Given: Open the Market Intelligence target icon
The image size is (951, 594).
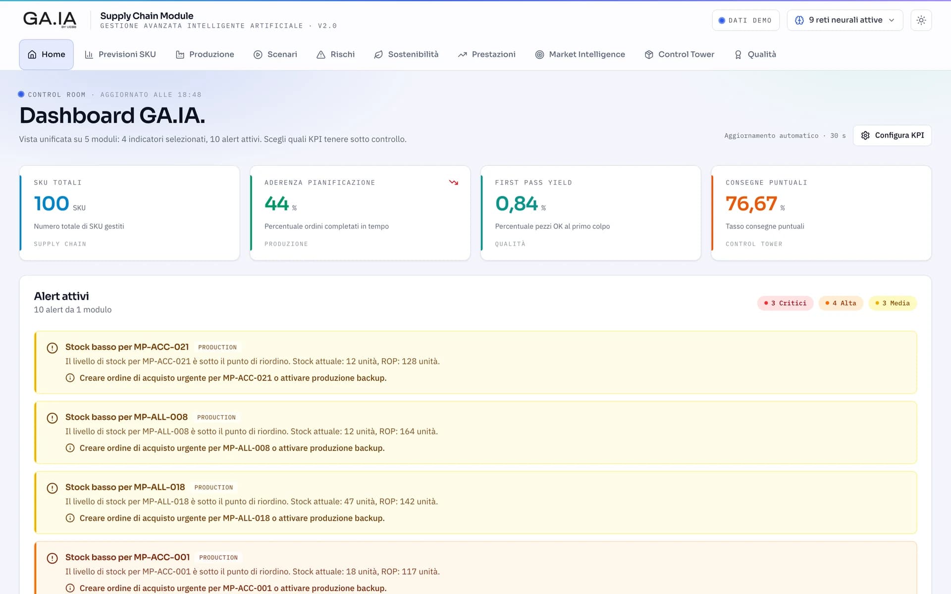Looking at the screenshot, I should click(539, 54).
